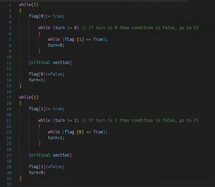
Task: Click the while (flag [1] == True) line
Action: tap(77, 39)
